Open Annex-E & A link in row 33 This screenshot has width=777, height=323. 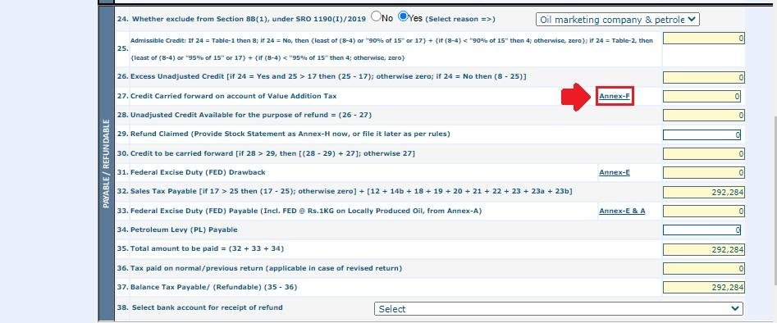(x=622, y=211)
